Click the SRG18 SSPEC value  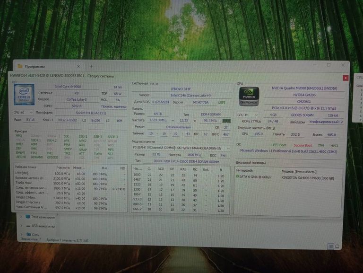(x=77, y=106)
